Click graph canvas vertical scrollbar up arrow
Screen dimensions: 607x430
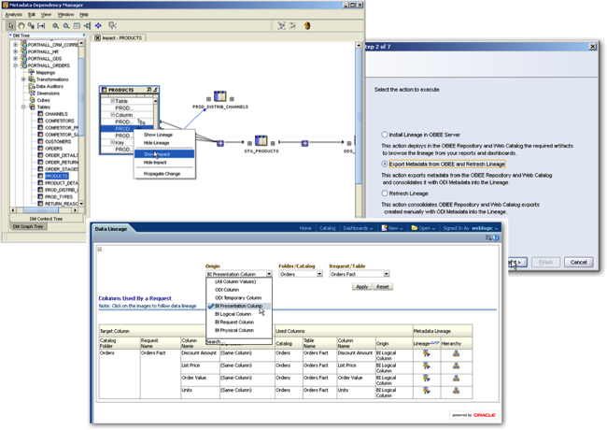point(359,46)
